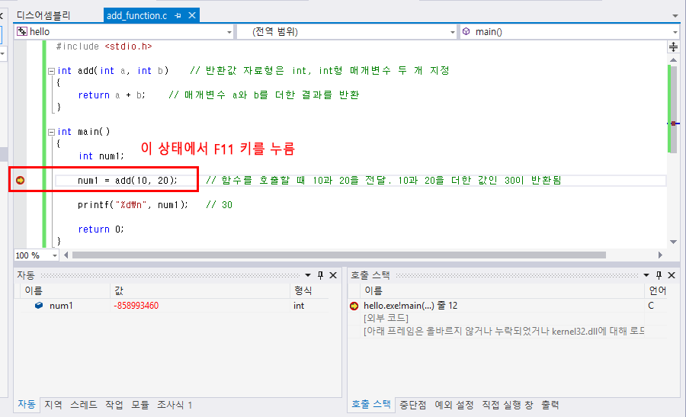Click the #include <stdio.h> line
686x417 pixels.
tap(104, 47)
